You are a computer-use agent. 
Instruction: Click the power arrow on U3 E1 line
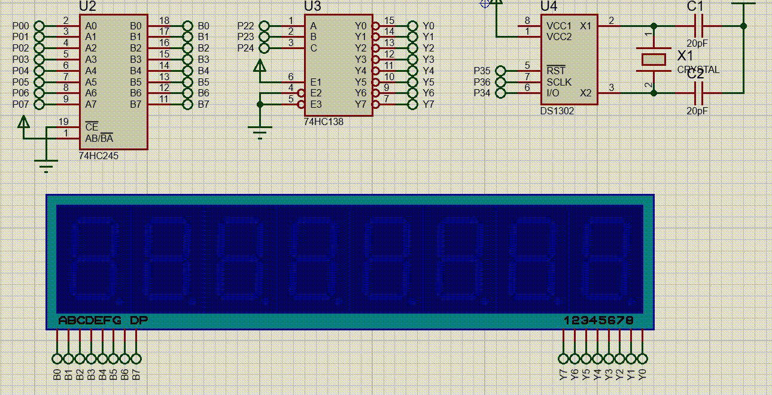pos(260,66)
